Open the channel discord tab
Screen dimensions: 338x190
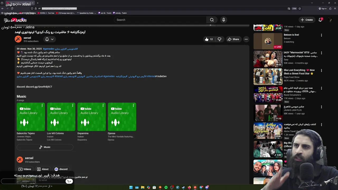point(61,169)
